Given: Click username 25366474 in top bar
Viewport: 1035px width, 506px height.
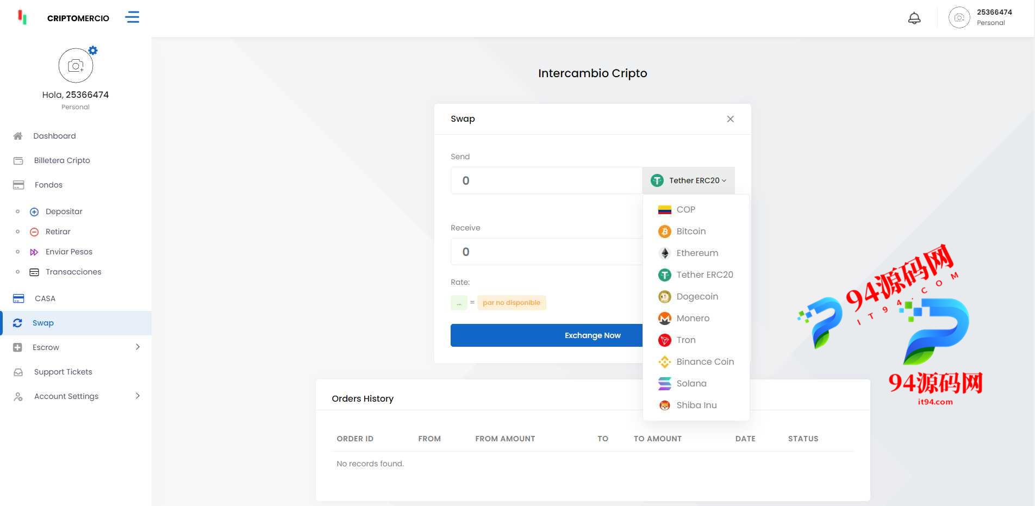Looking at the screenshot, I should click(x=994, y=12).
